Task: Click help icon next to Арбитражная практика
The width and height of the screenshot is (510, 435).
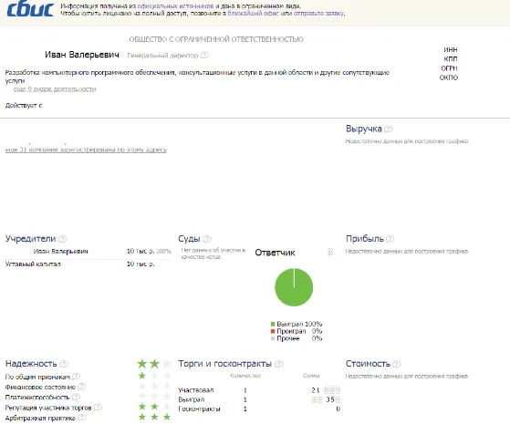Action: (81, 418)
